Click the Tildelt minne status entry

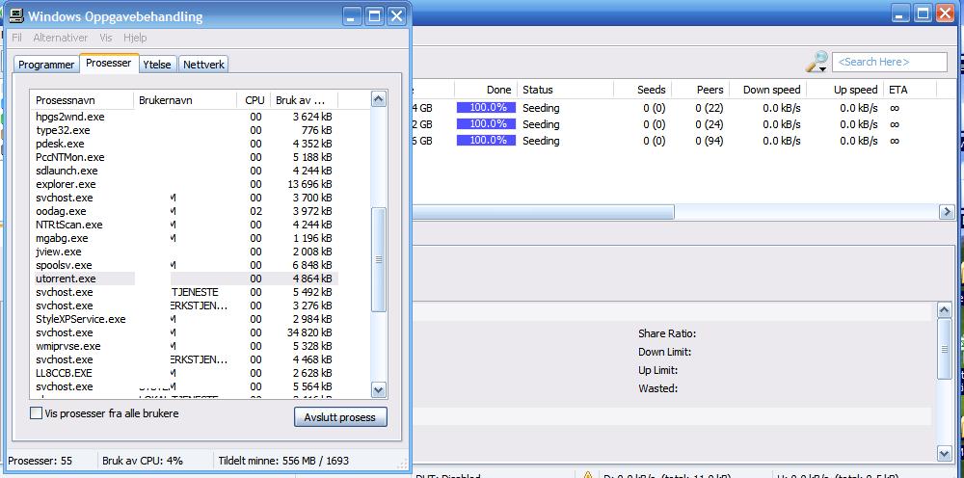point(283,461)
